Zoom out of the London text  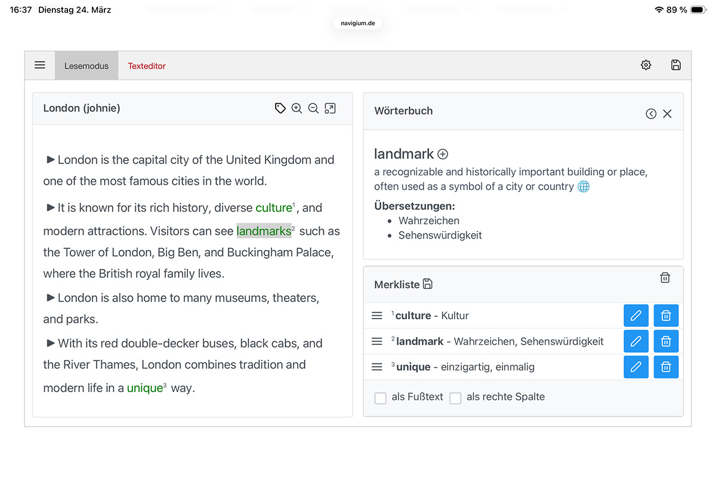coord(313,109)
